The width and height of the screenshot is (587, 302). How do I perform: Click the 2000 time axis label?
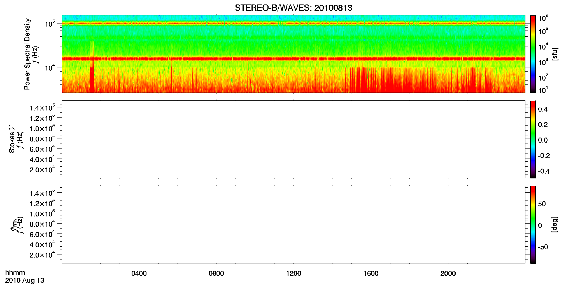(x=448, y=273)
